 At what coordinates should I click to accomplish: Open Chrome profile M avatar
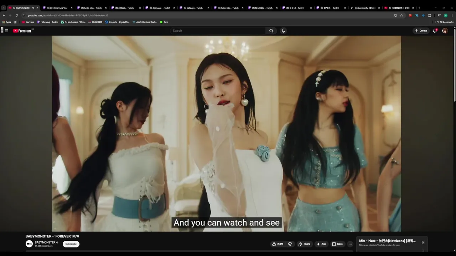(446, 15)
